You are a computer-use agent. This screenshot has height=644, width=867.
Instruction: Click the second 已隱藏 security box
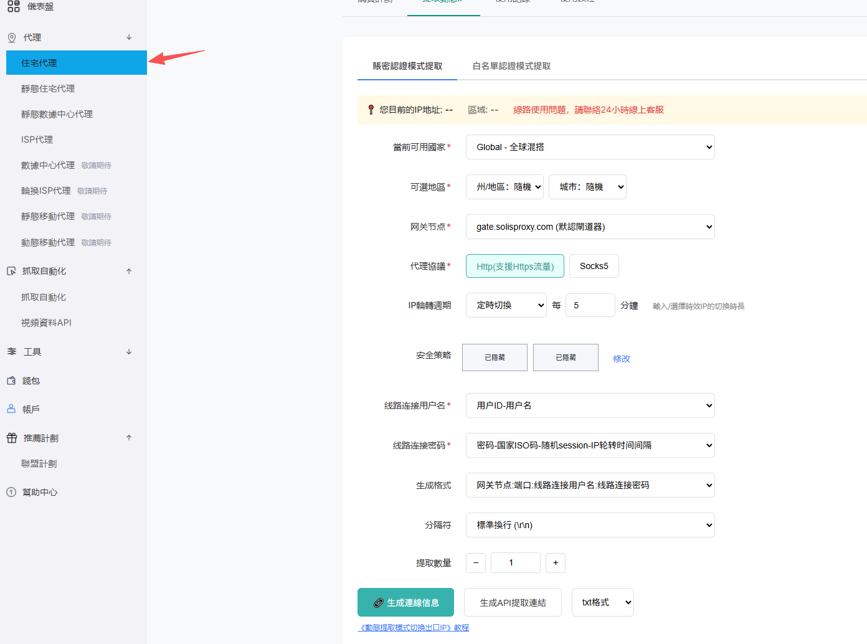pos(566,358)
